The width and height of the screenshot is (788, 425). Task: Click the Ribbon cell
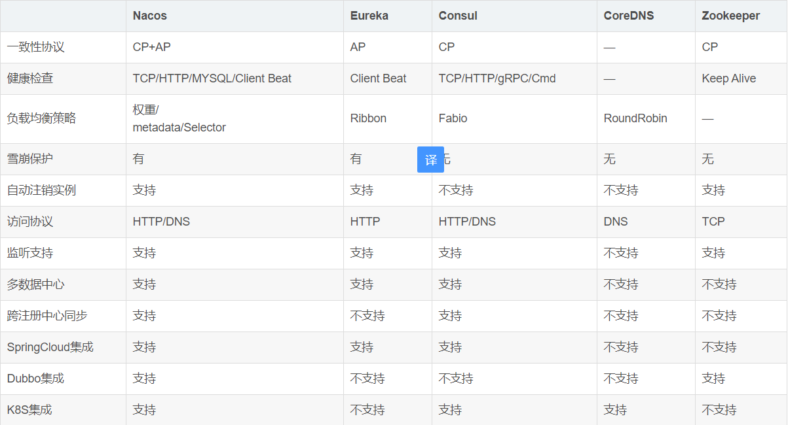pyautogui.click(x=369, y=118)
